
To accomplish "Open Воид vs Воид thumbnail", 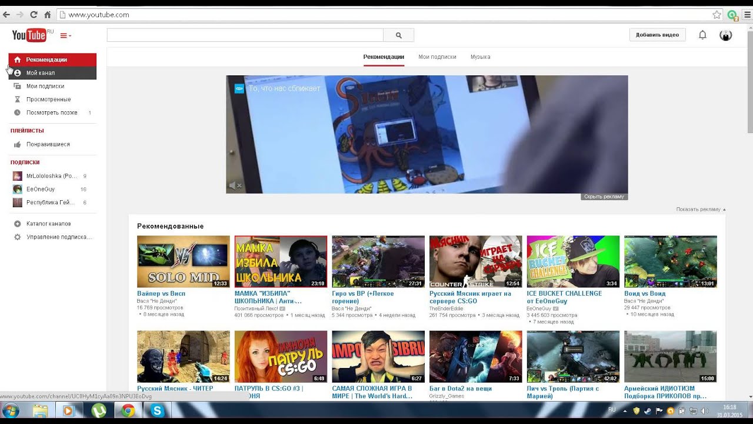I will pyautogui.click(x=671, y=261).
